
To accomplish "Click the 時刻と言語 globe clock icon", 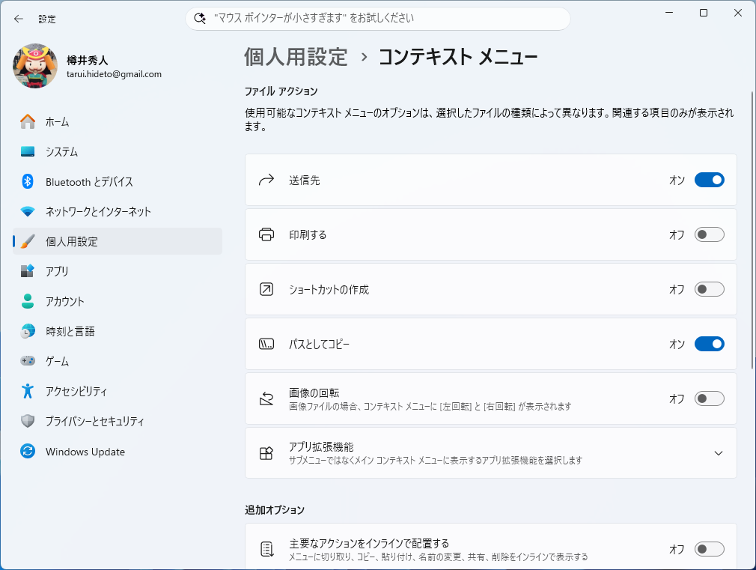I will pos(28,331).
